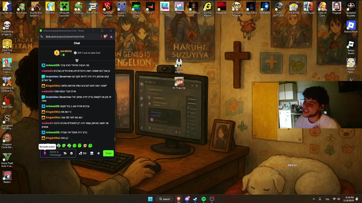This screenshot has height=203, width=362.
Task: Select the PEAK game icon
Action: 179,8
